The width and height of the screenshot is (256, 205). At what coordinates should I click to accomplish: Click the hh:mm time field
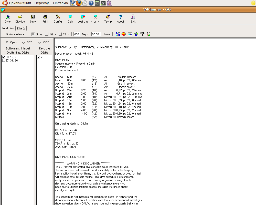click(x=96, y=34)
